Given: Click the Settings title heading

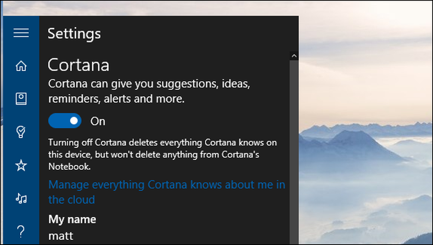Looking at the screenshot, I should (x=74, y=34).
